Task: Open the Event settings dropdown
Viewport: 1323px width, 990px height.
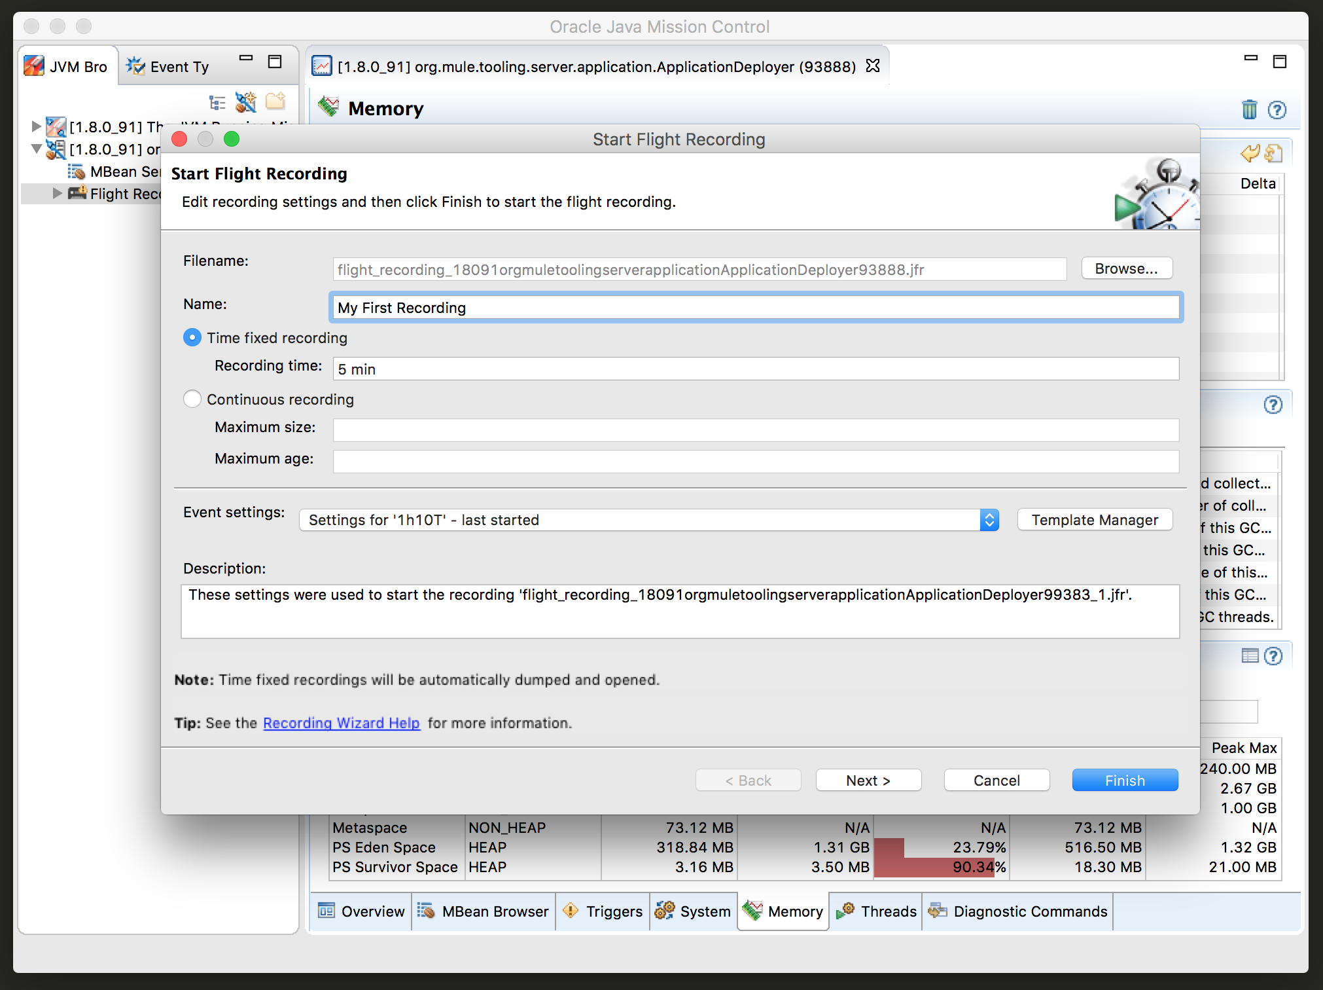Action: [989, 519]
